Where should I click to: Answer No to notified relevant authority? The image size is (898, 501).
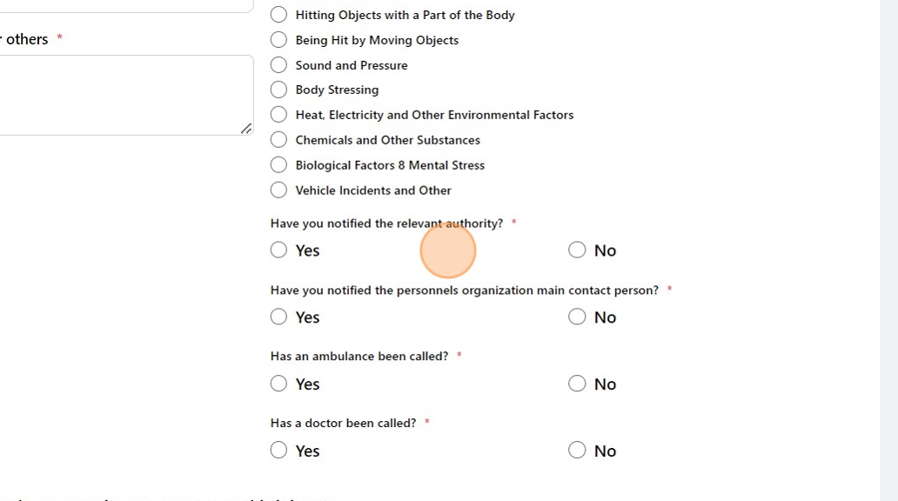(577, 250)
